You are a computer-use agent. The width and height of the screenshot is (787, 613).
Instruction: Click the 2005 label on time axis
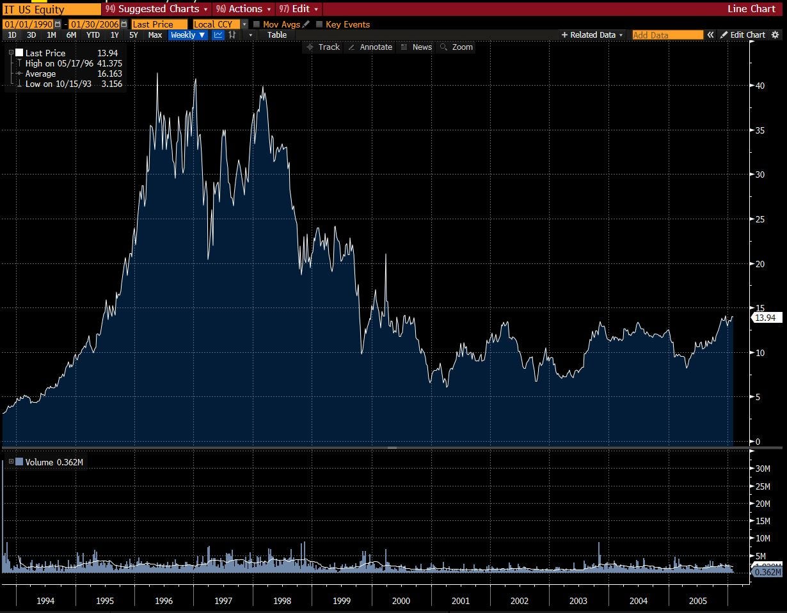[697, 601]
